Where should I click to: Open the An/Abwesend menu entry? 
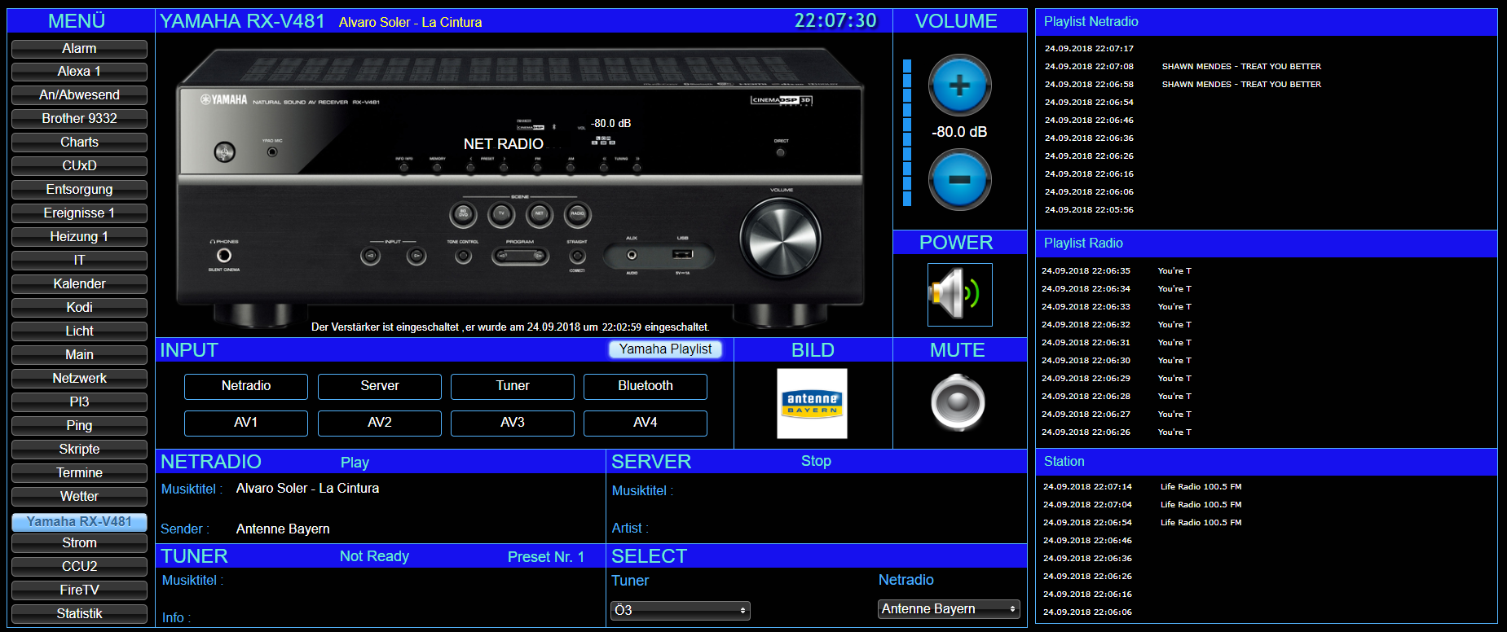click(x=79, y=95)
